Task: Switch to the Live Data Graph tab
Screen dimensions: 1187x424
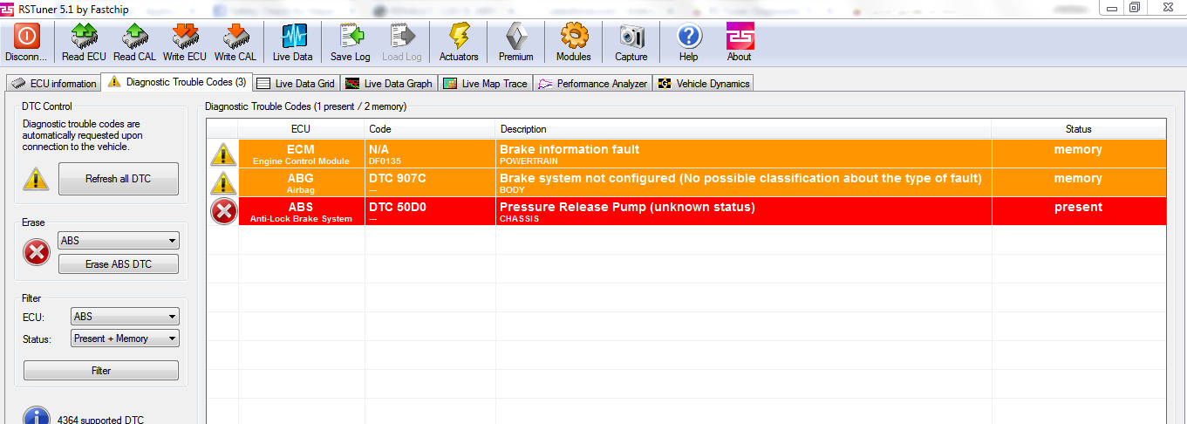Action: coord(389,84)
